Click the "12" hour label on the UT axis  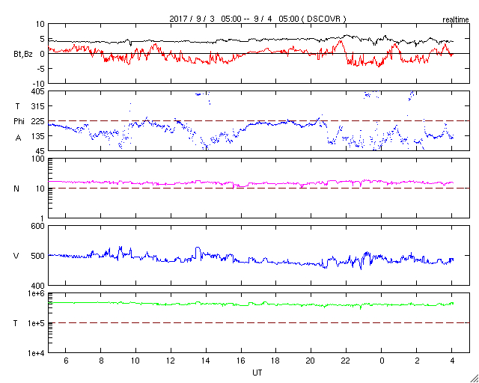171,361
